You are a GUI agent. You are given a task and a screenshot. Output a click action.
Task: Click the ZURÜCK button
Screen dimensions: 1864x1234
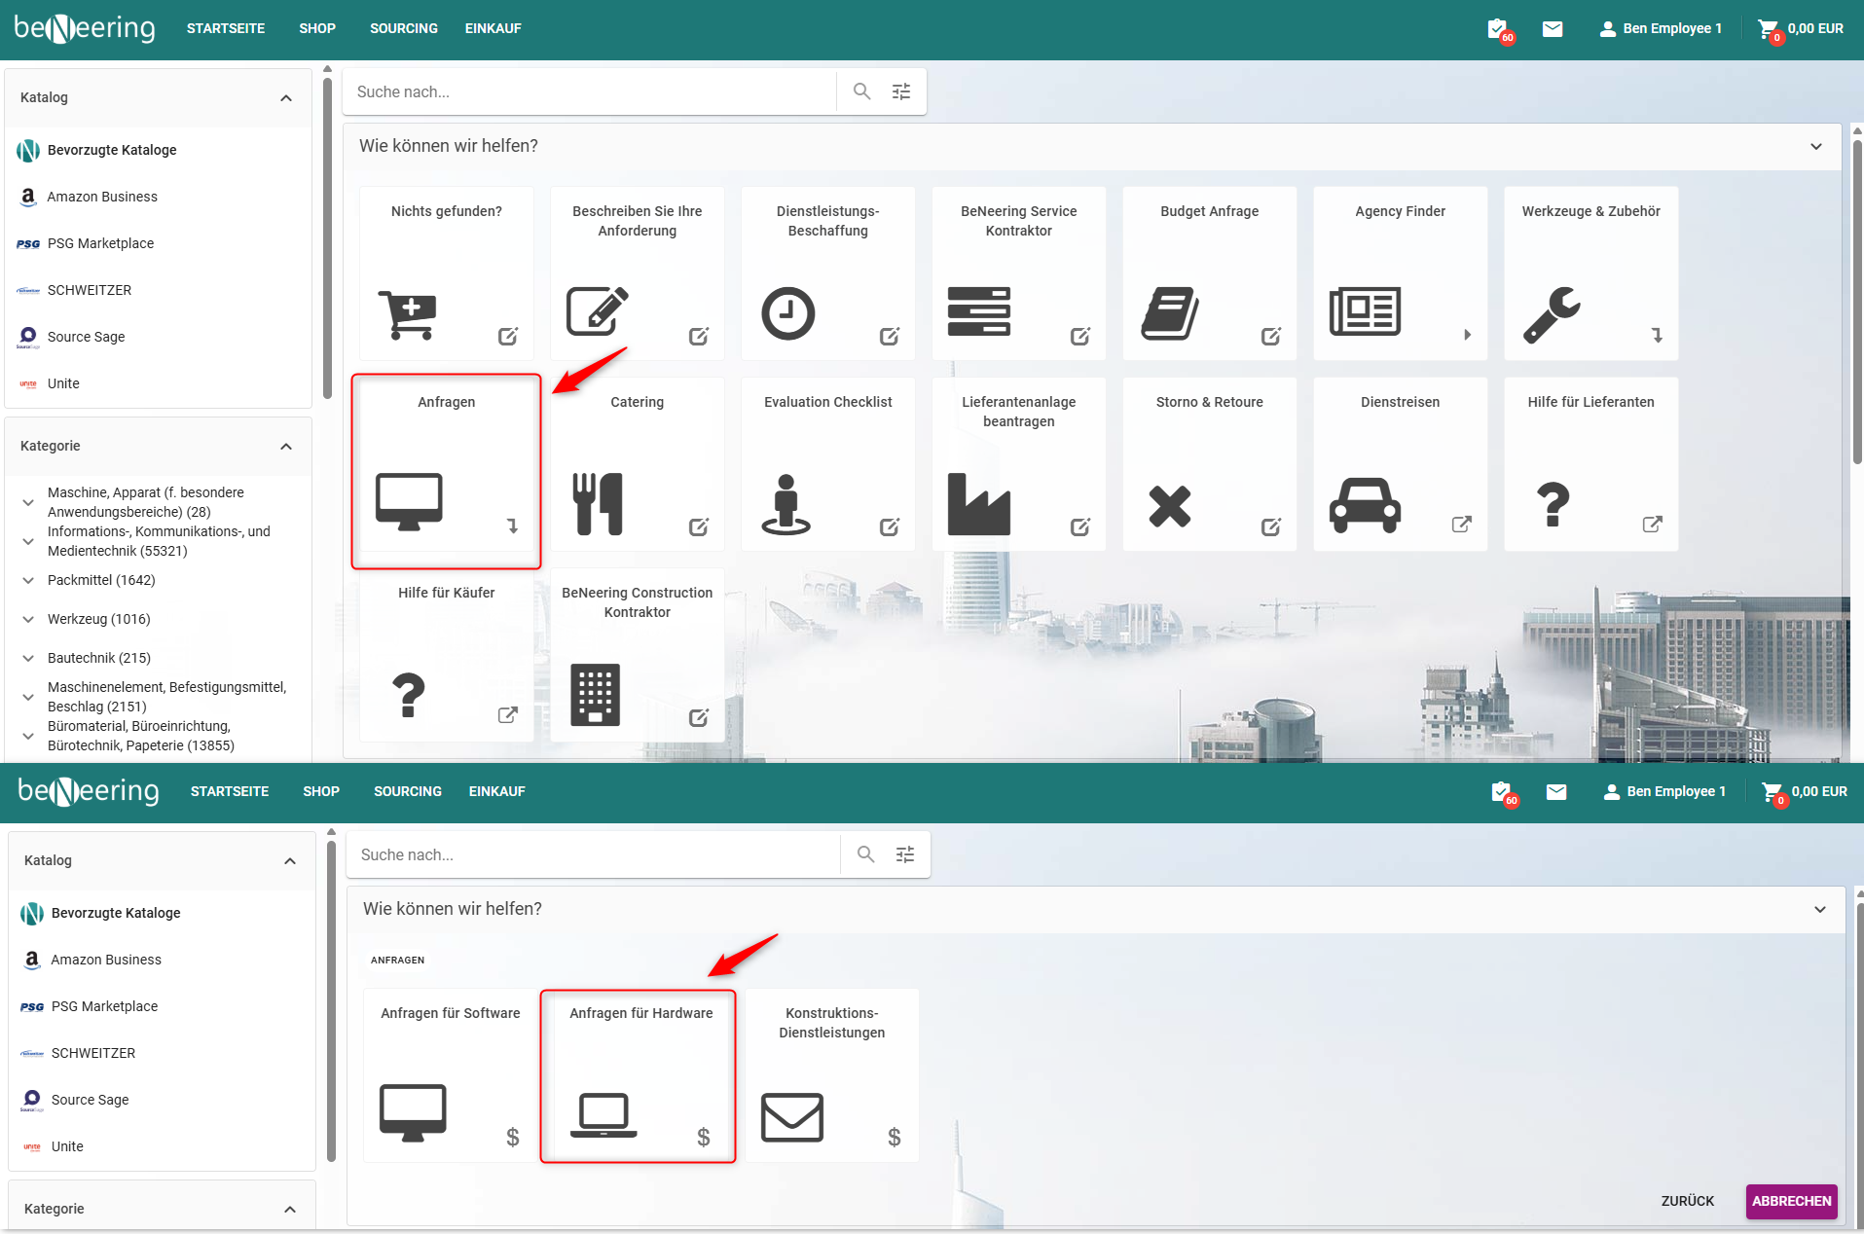pos(1687,1201)
